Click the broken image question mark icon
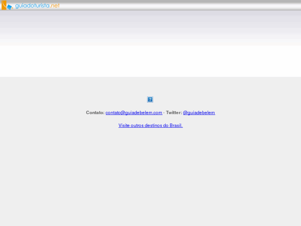 pyautogui.click(x=150, y=100)
